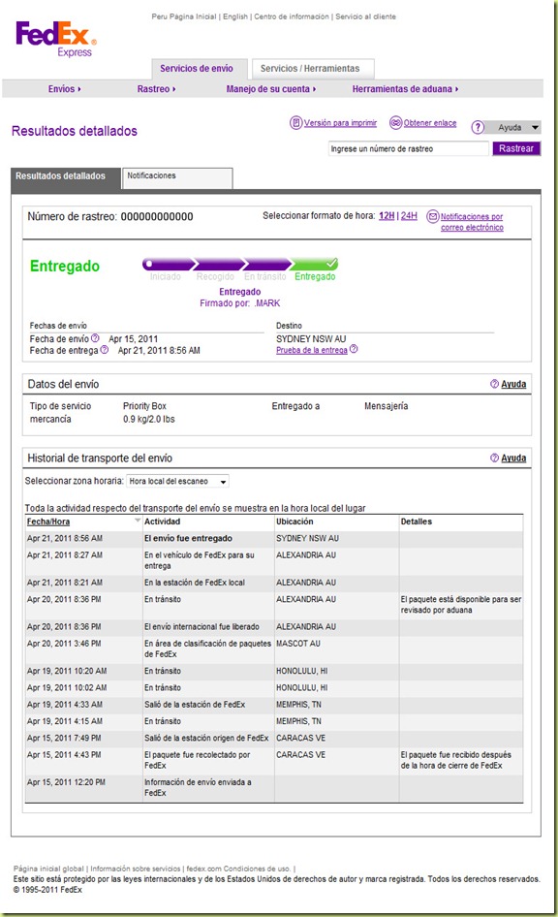Click sort arrow in Fecha/Hora column header

point(138,520)
